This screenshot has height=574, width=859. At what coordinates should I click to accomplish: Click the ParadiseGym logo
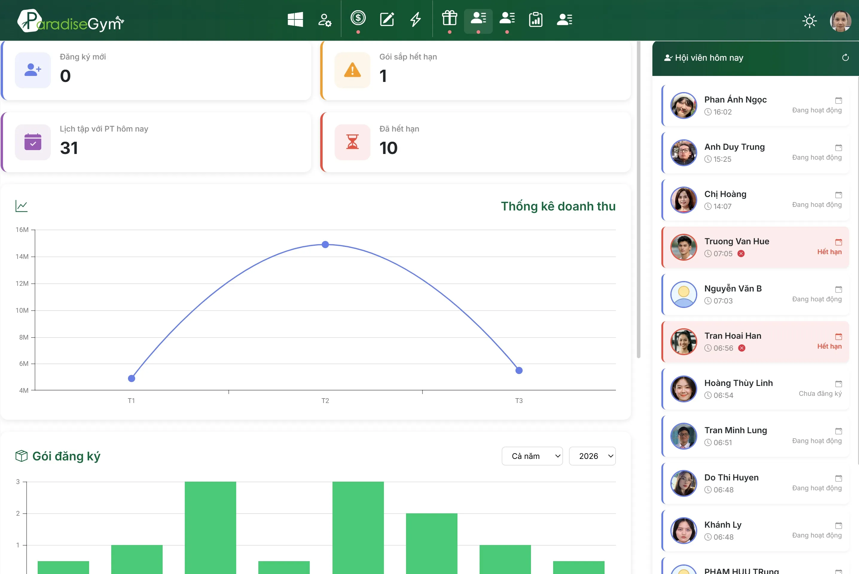click(71, 21)
